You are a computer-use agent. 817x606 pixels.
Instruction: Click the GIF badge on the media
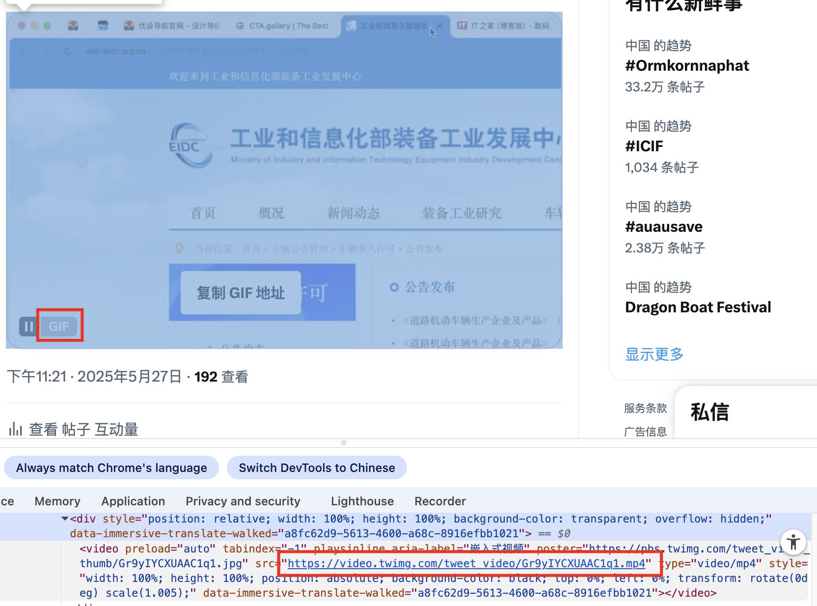point(59,327)
